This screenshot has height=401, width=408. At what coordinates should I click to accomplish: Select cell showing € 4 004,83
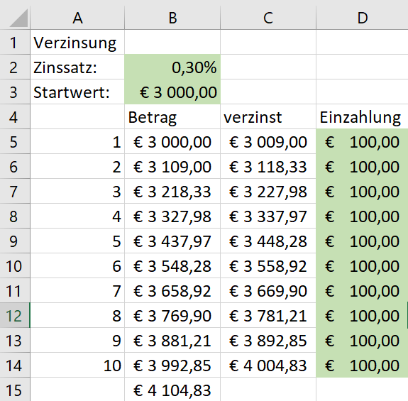pos(268,365)
